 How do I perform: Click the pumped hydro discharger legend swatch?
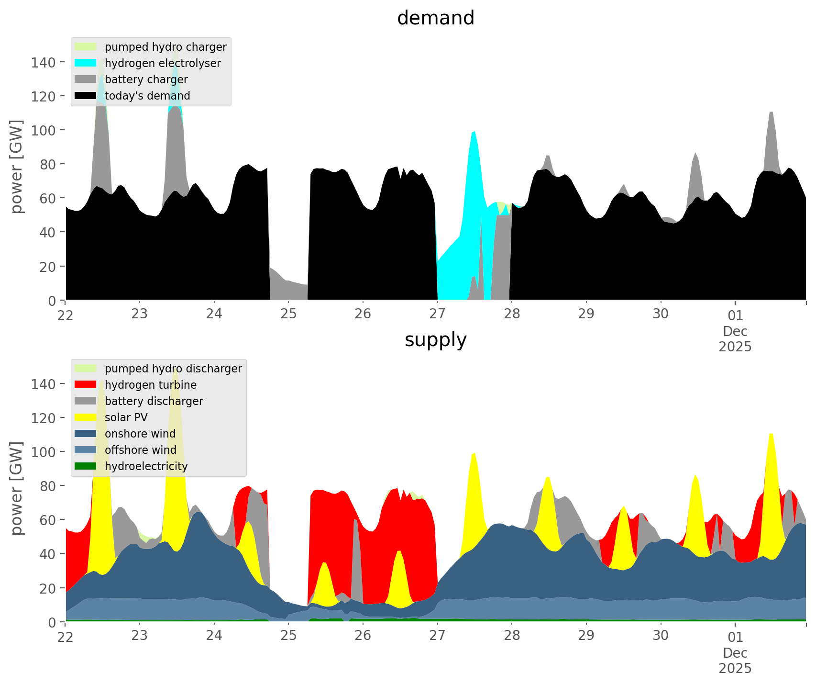(x=86, y=369)
